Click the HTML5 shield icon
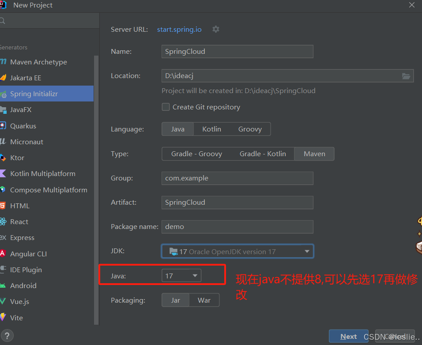 3,206
